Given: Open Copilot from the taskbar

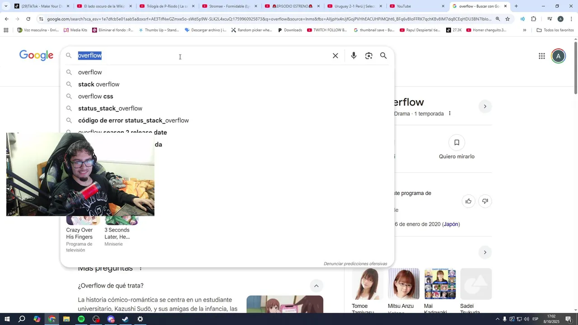Looking at the screenshot, I should pos(37,319).
